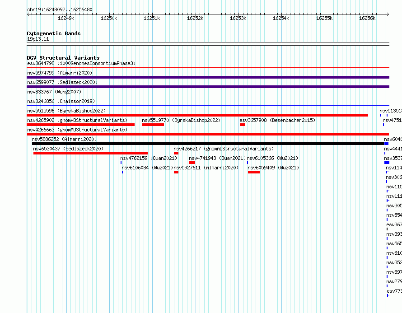Open variant label esv3657908 (Besenbacher2015)
This screenshot has height=313, width=402.
pos(277,120)
